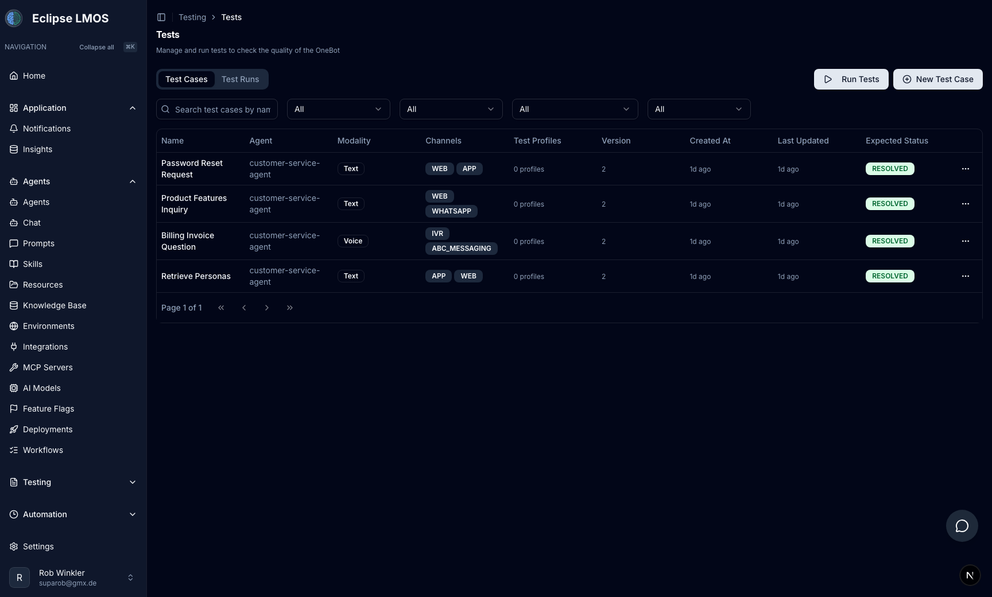
Task: Open Agents sub-item with robot icon
Action: click(73, 202)
